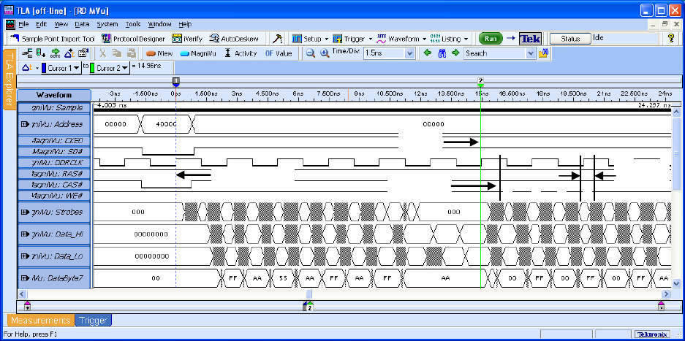Viewport: 685px width, 341px height.
Task: Open the System menu
Action: pos(107,24)
